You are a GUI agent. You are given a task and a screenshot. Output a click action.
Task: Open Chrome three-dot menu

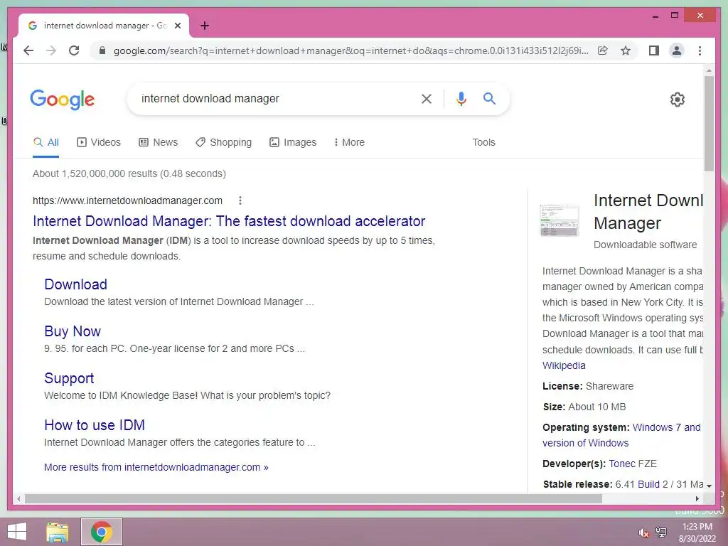pyautogui.click(x=700, y=50)
